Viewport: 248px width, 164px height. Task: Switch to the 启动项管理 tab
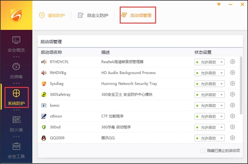(136, 15)
